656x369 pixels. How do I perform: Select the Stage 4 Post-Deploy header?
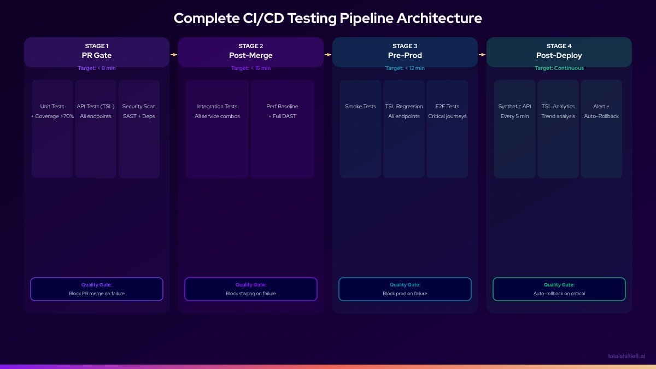point(559,52)
